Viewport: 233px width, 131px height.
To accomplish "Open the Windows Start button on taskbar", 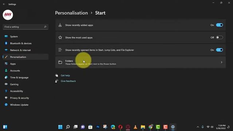I will click(x=60, y=127).
